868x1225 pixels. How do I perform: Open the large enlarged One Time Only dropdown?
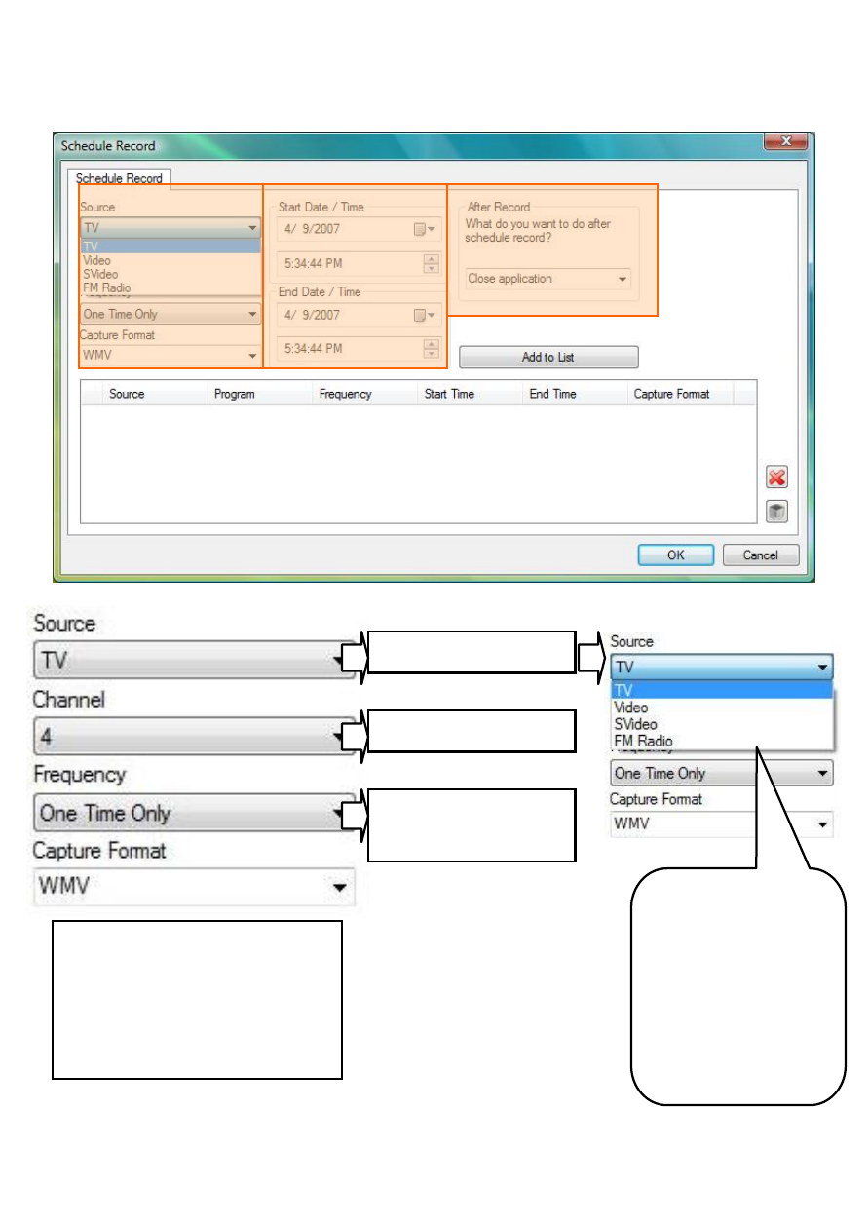pos(195,814)
